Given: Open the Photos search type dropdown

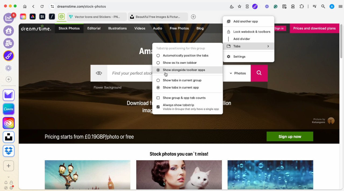Looking at the screenshot, I should click(x=238, y=73).
